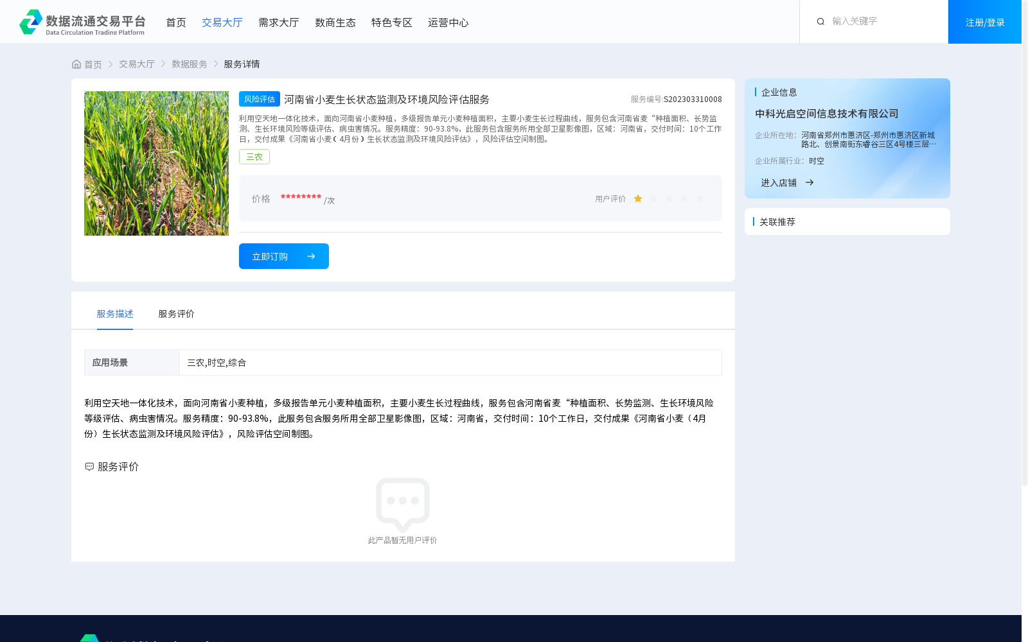
Task: Click the 企业信息 section heading
Action: 779,92
